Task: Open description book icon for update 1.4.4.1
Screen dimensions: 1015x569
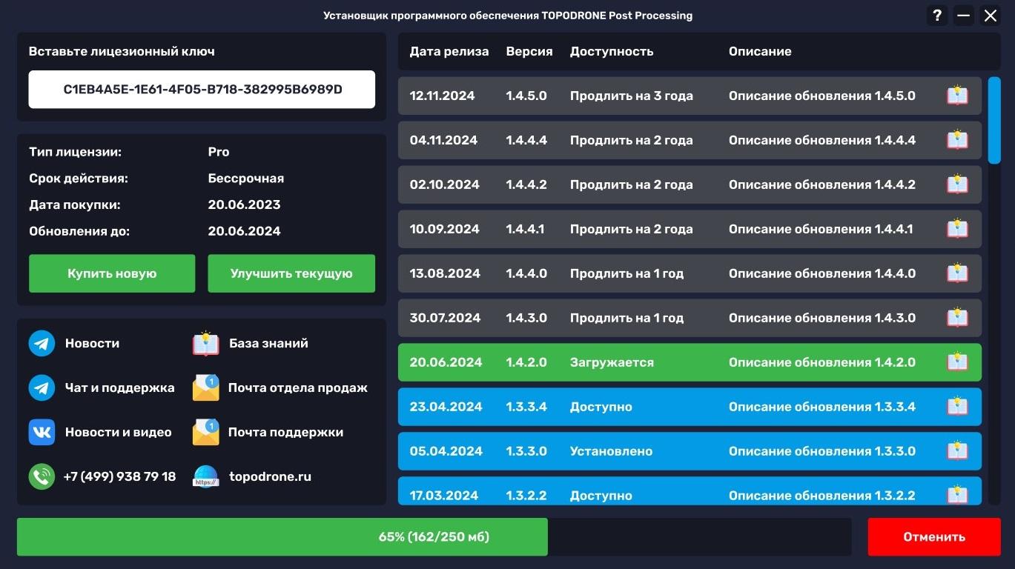Action: coord(957,229)
